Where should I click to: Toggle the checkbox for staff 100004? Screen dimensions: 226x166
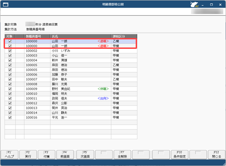point(10,60)
